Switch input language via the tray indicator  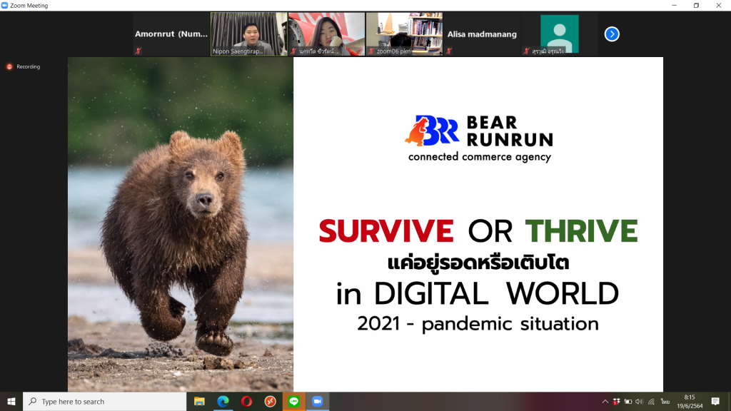click(x=665, y=402)
